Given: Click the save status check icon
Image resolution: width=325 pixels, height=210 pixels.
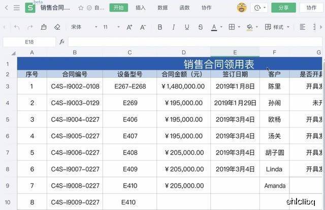Looking at the screenshot, I should 89,8.
